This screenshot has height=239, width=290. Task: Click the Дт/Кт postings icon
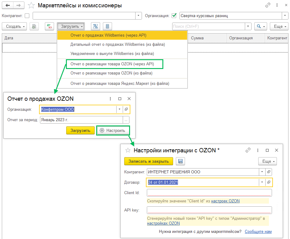click(x=49, y=27)
